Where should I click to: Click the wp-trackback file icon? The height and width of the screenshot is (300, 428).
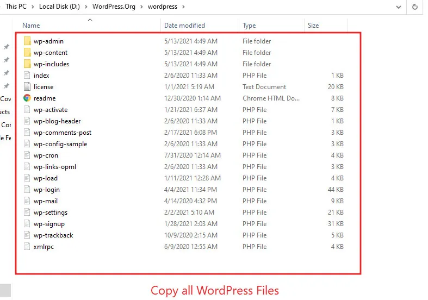27,235
